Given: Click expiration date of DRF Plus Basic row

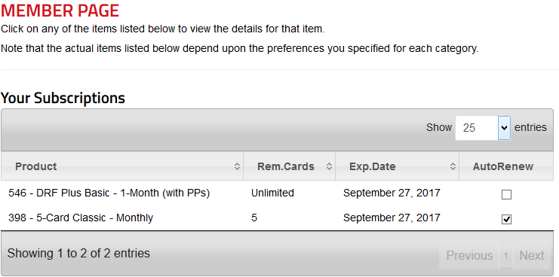Looking at the screenshot, I should pos(392,193).
